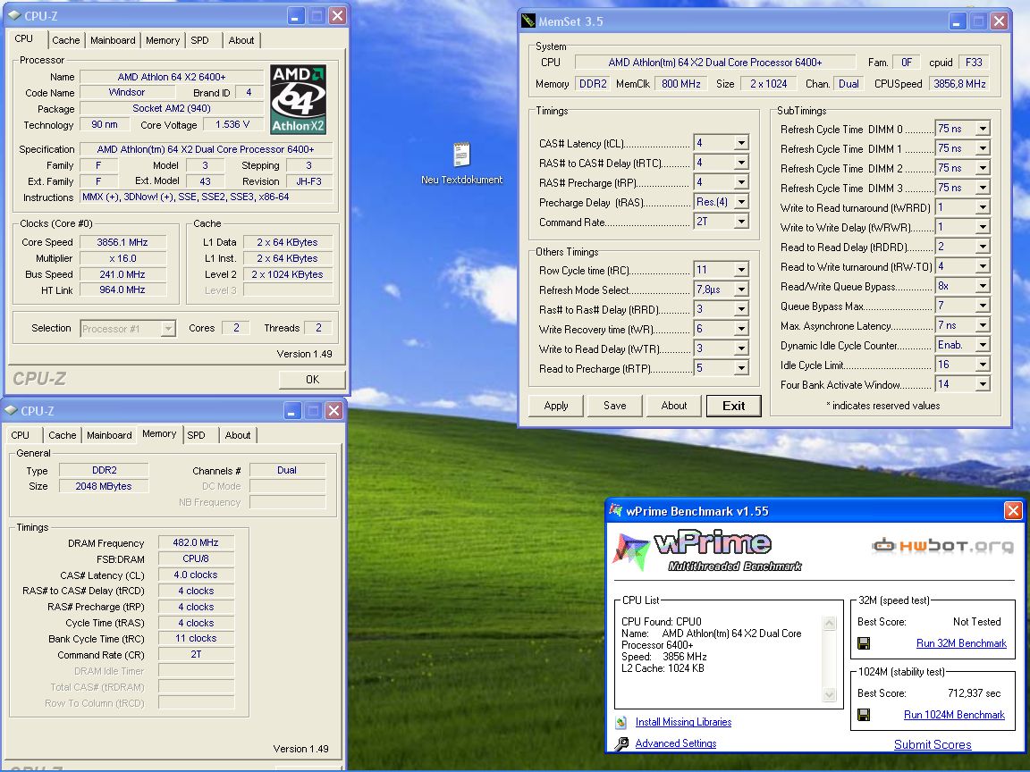Open the Four Bank Activate Window dropdown
Screen dimensions: 1030x772
[x=983, y=385]
